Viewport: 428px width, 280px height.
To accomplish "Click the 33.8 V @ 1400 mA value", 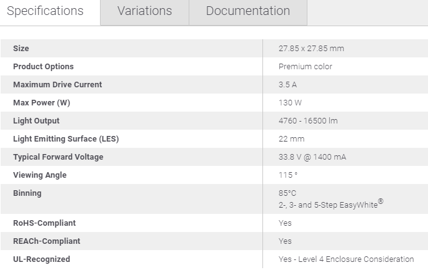I will pos(312,157).
